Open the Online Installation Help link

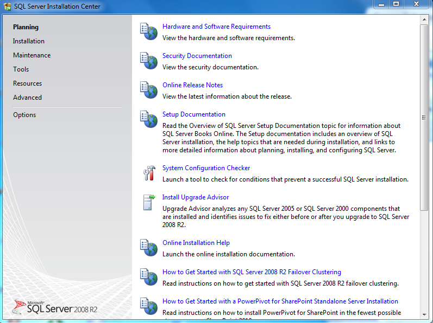[196, 243]
